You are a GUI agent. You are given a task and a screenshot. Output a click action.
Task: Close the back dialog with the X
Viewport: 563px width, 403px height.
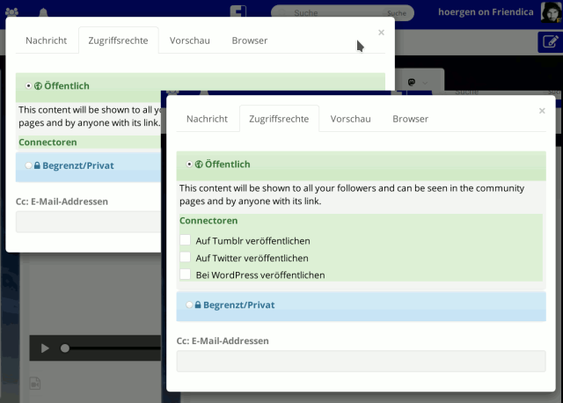click(x=381, y=33)
